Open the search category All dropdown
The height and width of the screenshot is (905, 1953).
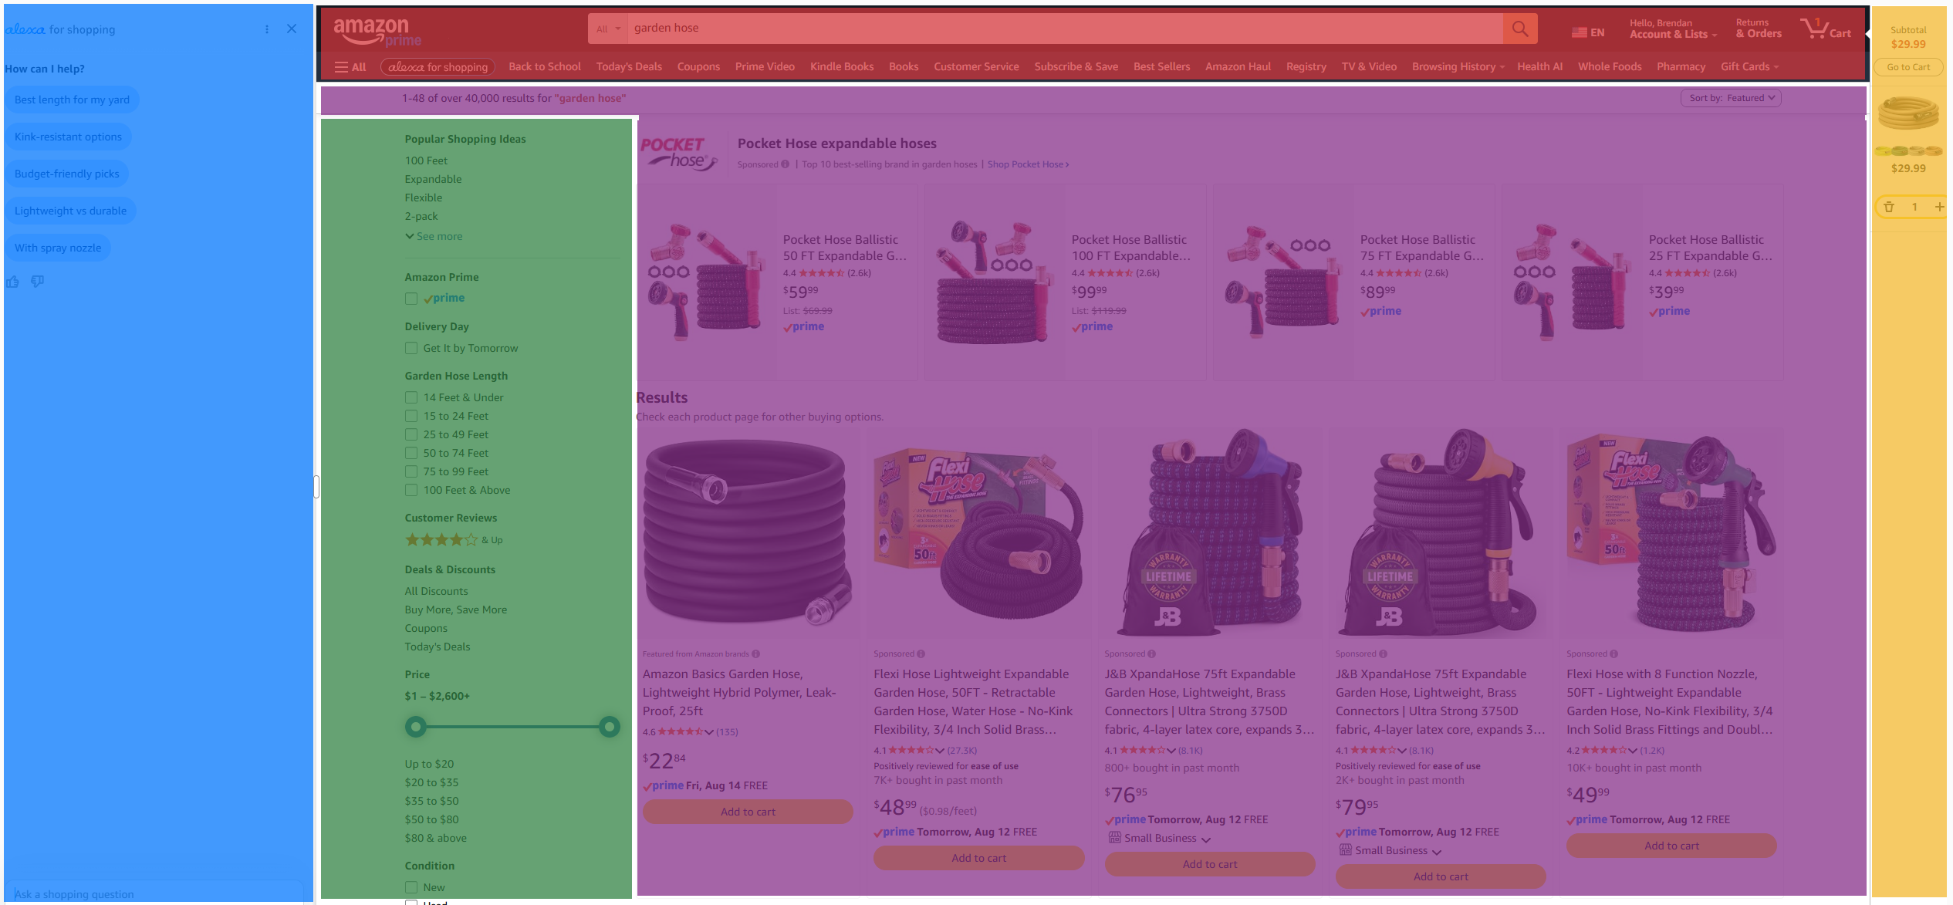point(608,29)
